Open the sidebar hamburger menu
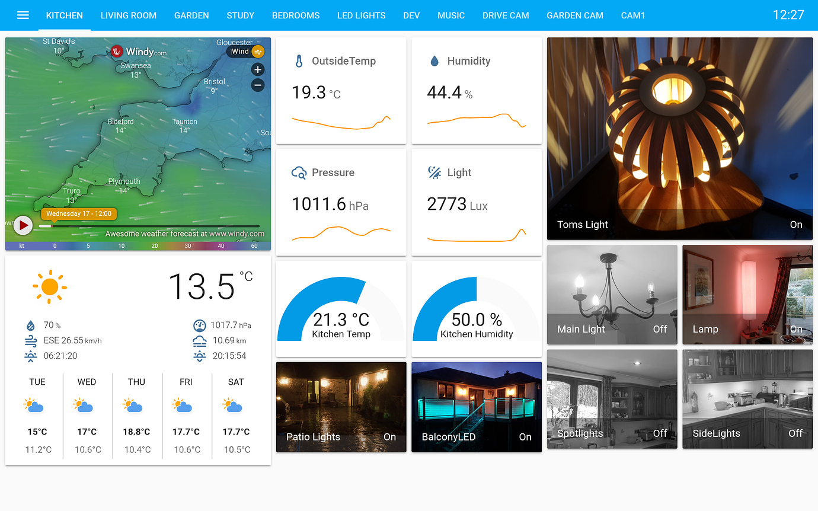This screenshot has width=818, height=511. [23, 15]
